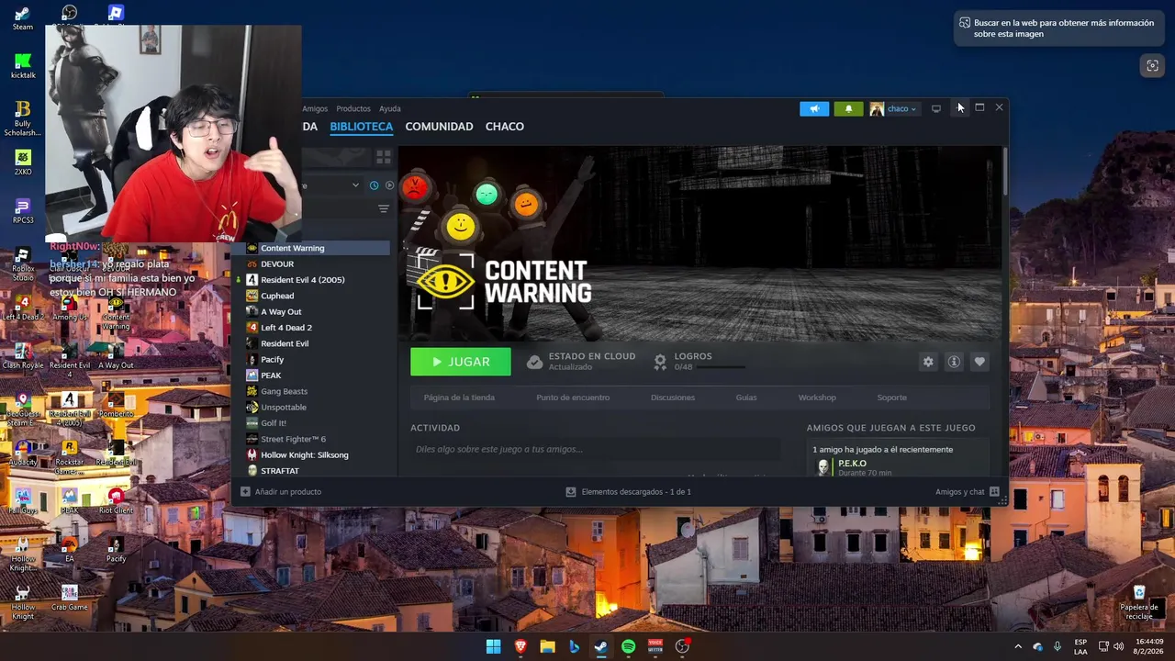Open the chaco account dropdown
This screenshot has width=1175, height=661.
coord(893,108)
